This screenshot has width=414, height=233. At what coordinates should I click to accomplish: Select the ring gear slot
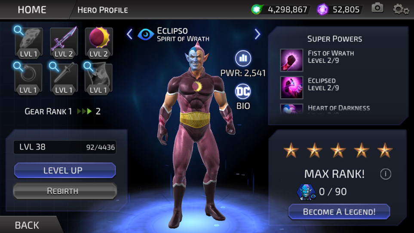click(x=28, y=79)
